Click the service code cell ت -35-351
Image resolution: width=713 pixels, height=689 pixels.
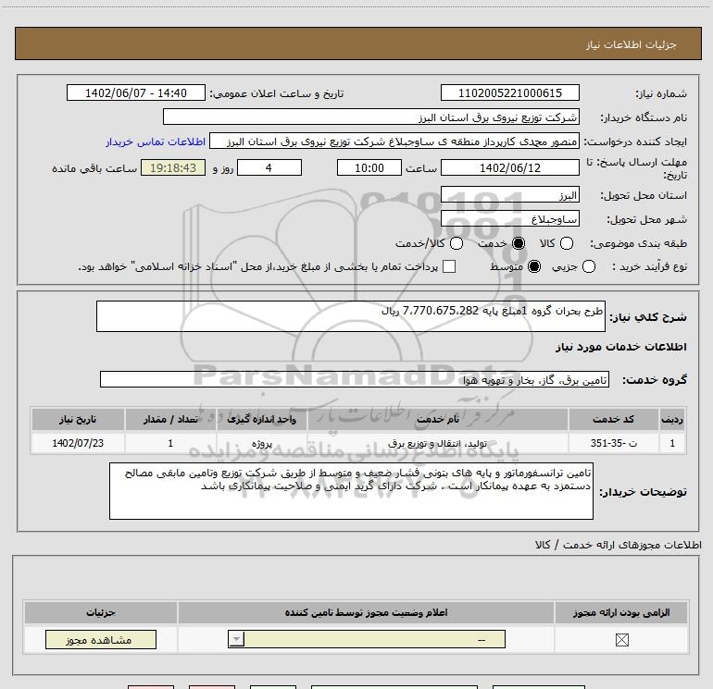point(613,443)
